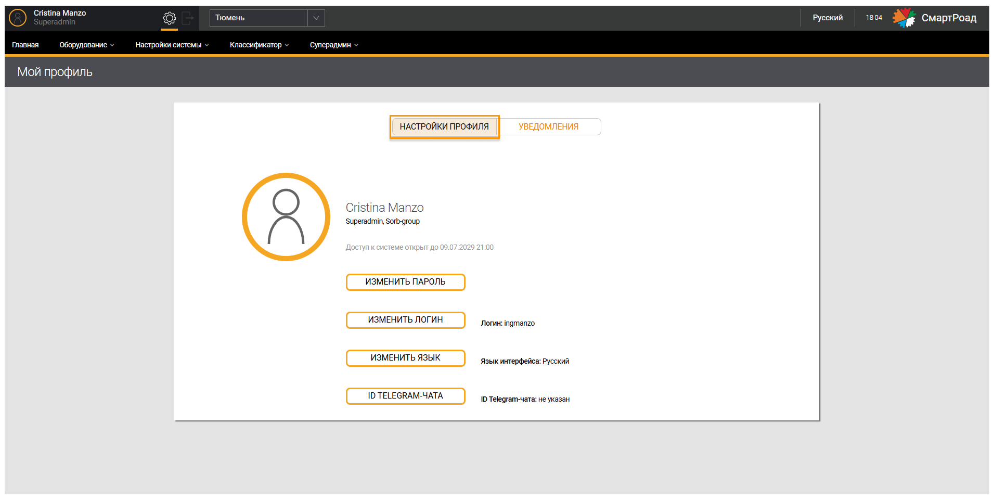Click the clock showing 18 04
This screenshot has height=500, width=994.
874,18
